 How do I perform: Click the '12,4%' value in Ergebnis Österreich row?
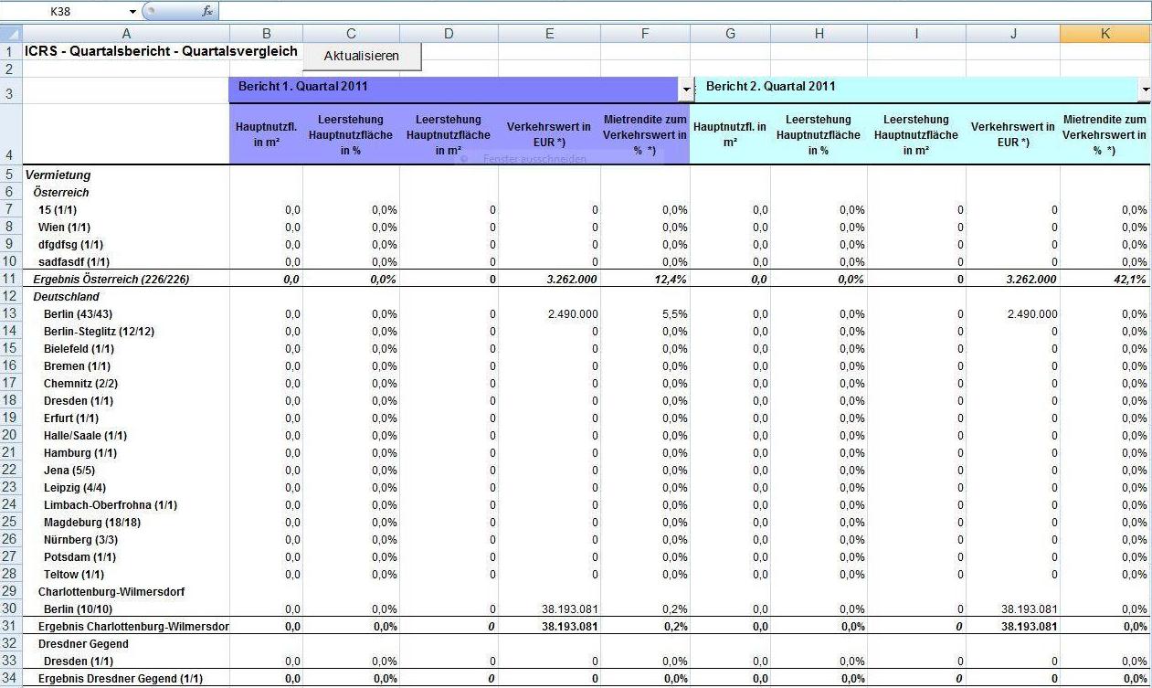click(x=671, y=279)
